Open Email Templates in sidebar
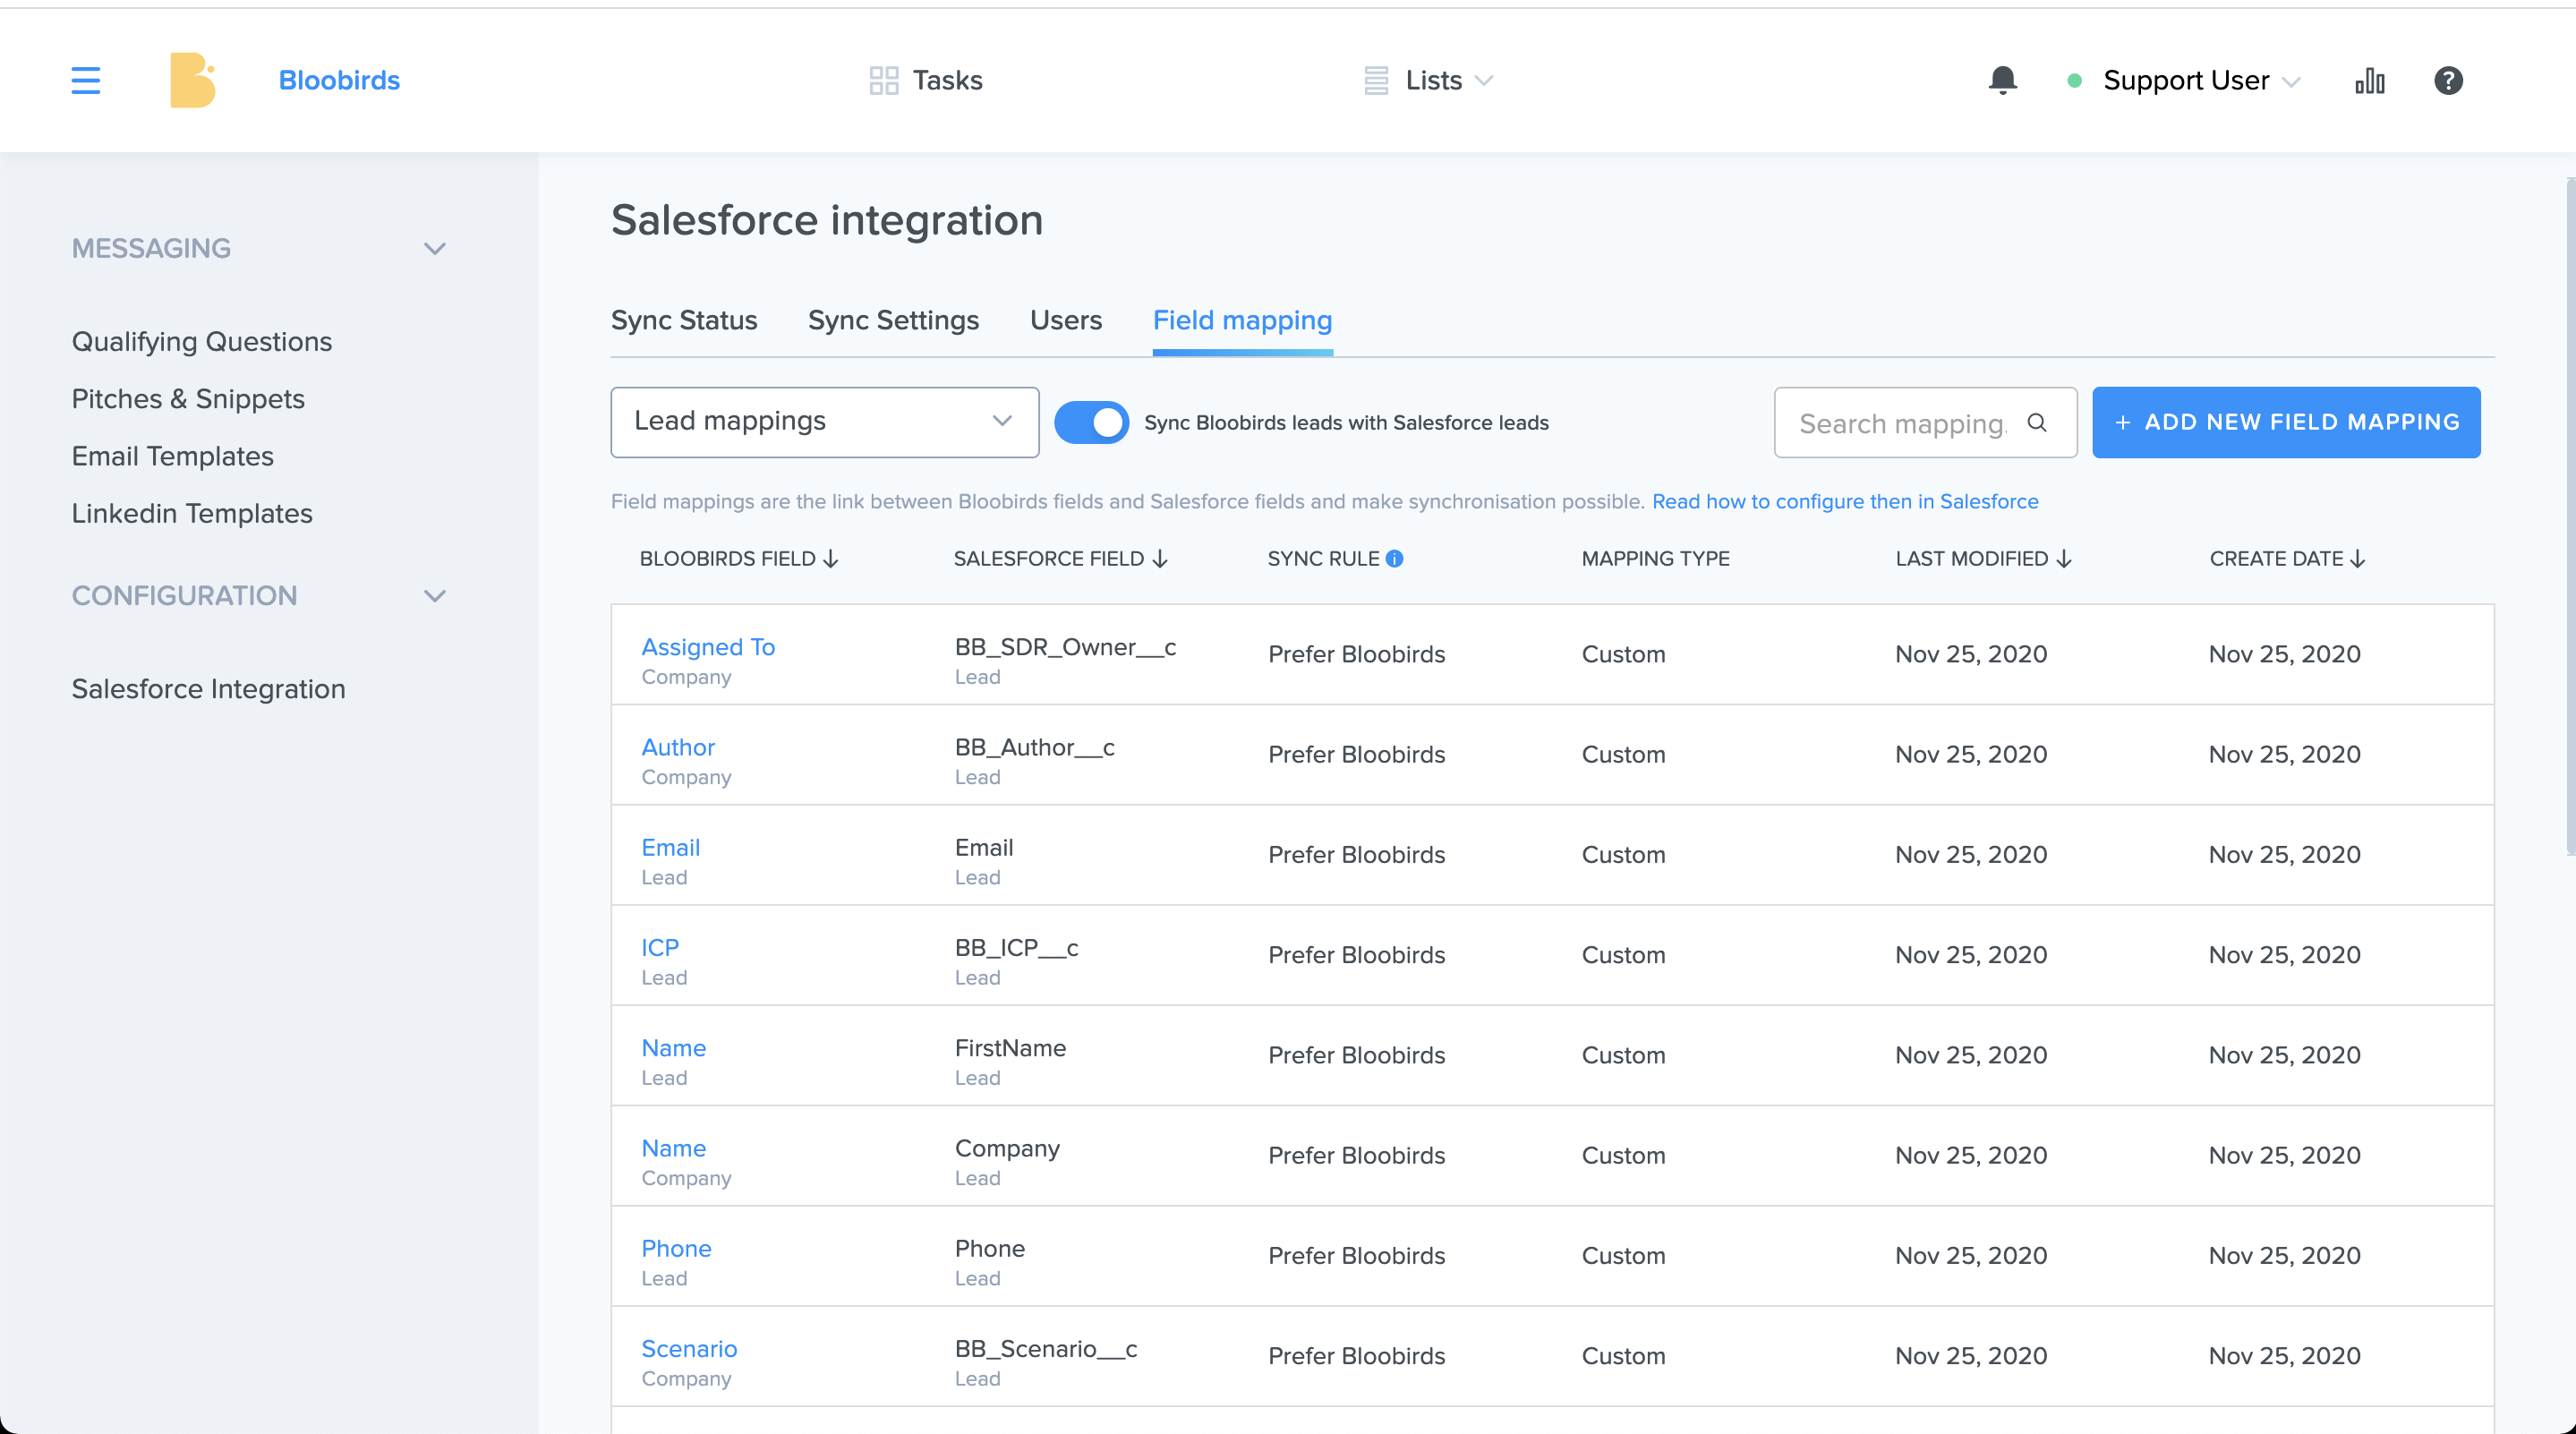 coord(173,456)
